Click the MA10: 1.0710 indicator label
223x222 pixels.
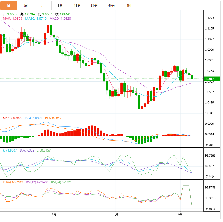point(36,19)
